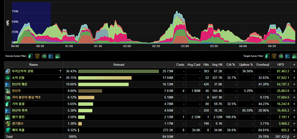Expand the plus button on the 87,463.2 HPS row
Viewport: 297px width, 139px height.
point(294,71)
